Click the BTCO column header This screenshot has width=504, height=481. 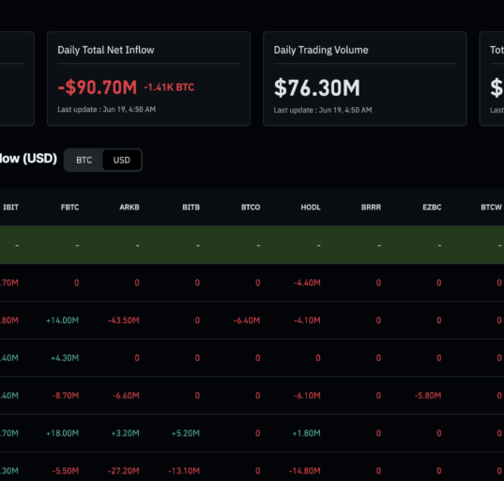pyautogui.click(x=251, y=208)
